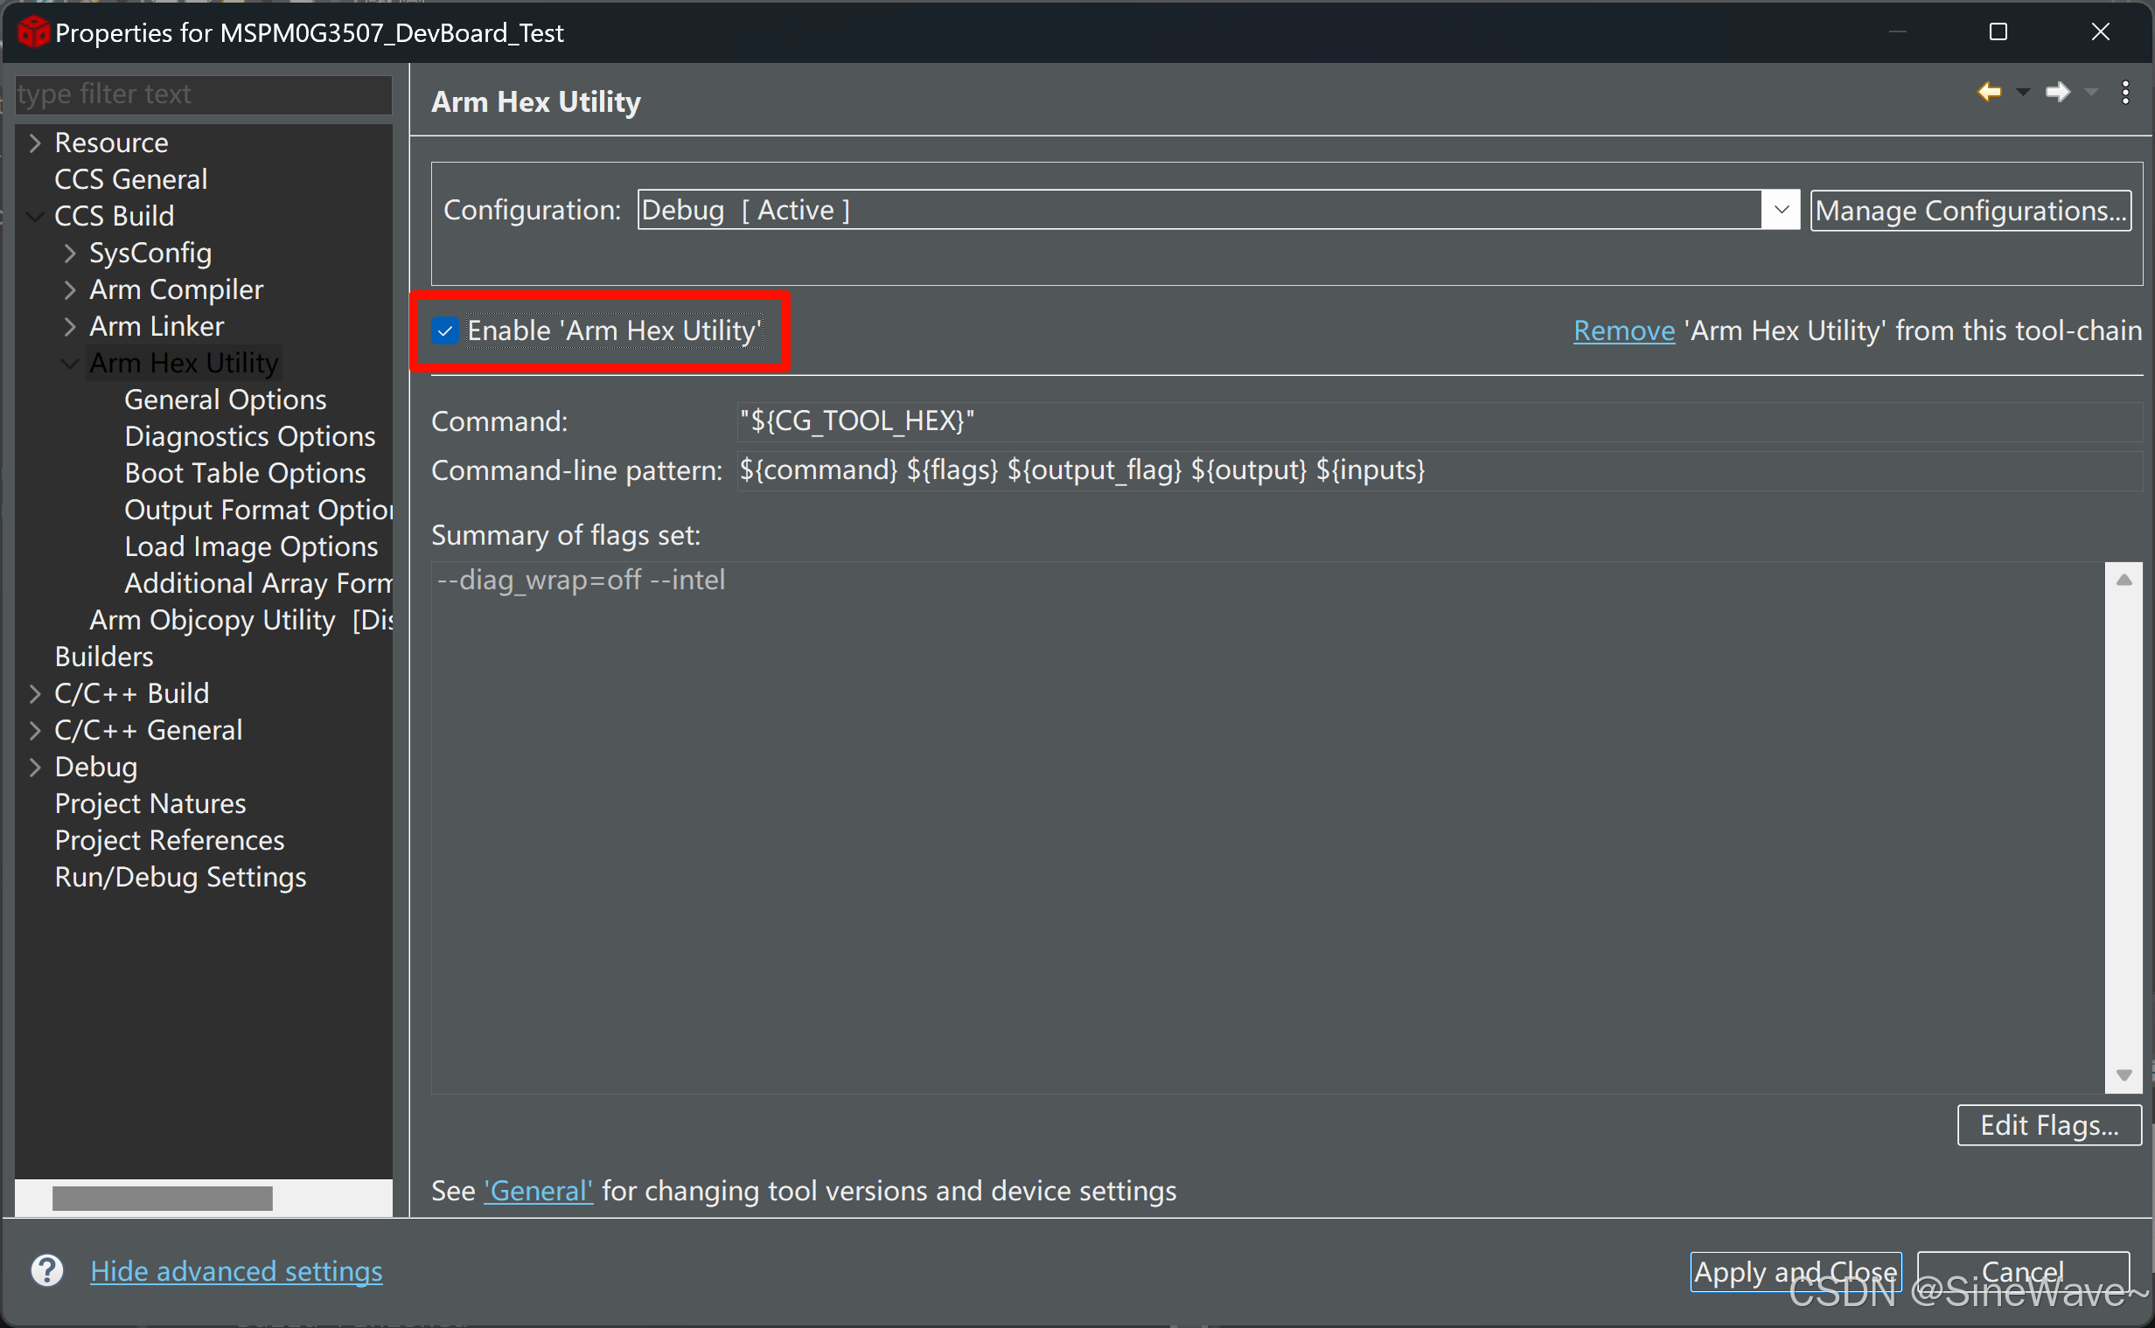Select Project Natures item
The image size is (2155, 1328).
coord(150,803)
